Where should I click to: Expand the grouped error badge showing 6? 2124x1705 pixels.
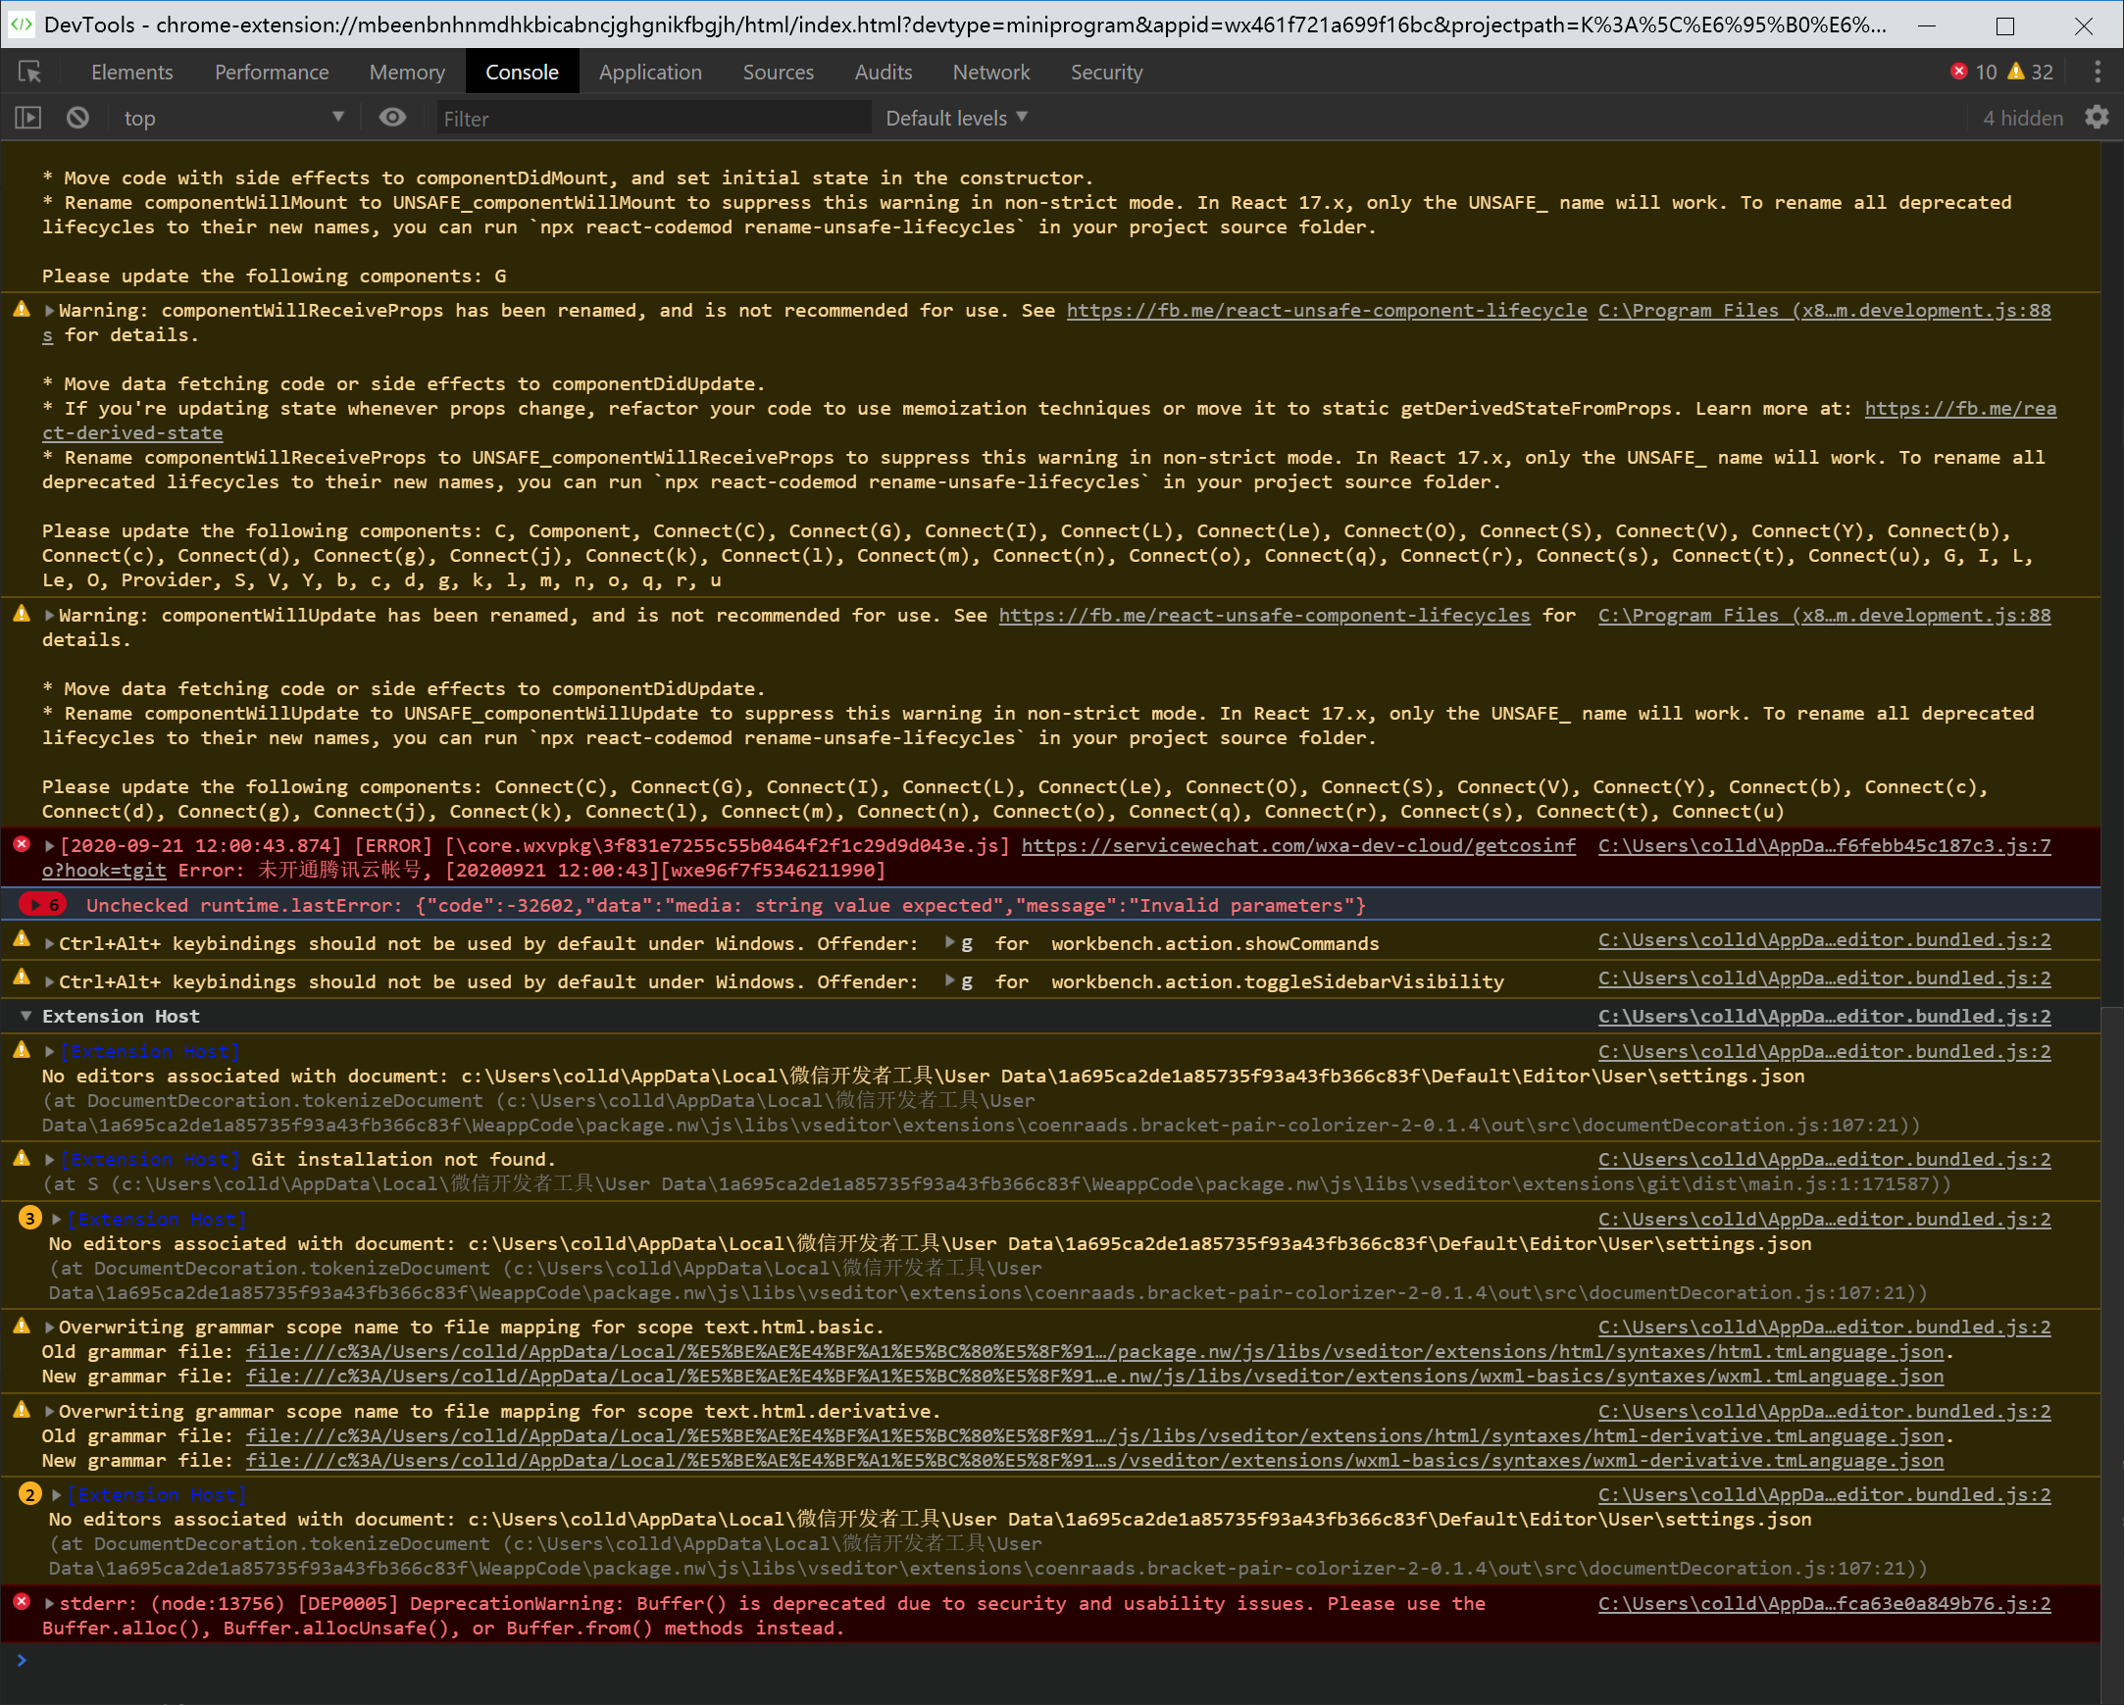(42, 905)
